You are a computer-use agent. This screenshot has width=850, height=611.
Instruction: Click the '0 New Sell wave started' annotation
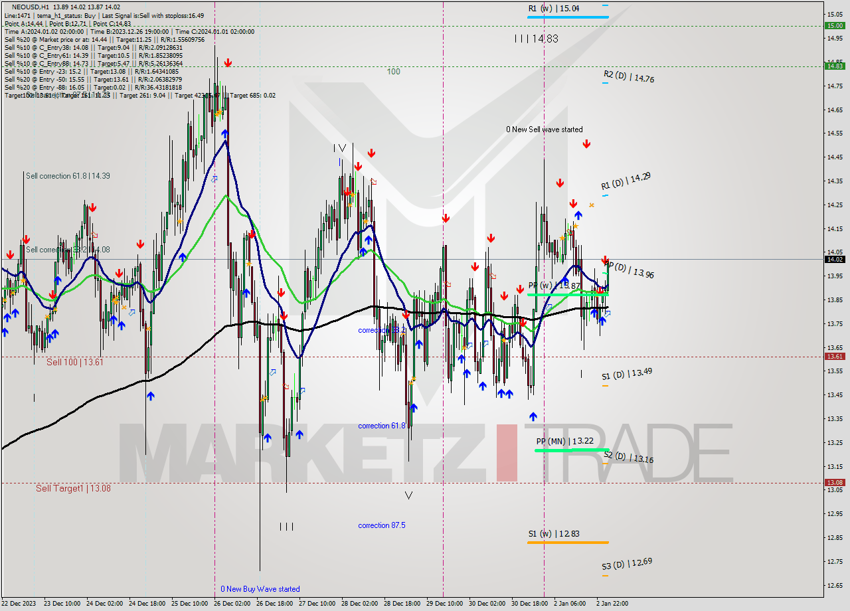pos(545,130)
